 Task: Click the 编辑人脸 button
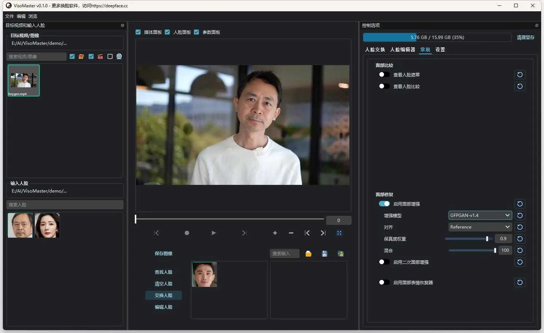pyautogui.click(x=164, y=307)
